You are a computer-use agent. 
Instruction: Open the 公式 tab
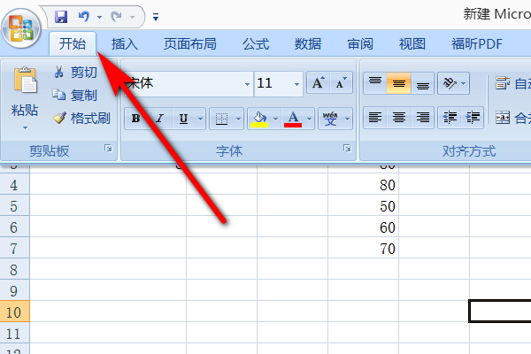pyautogui.click(x=256, y=44)
